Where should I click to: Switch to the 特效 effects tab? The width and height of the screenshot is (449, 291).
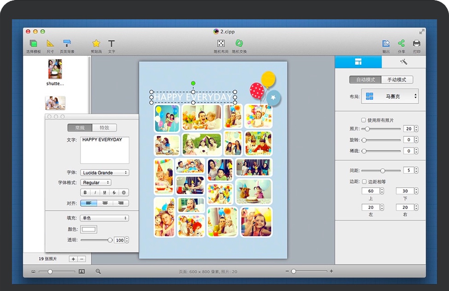tap(104, 128)
